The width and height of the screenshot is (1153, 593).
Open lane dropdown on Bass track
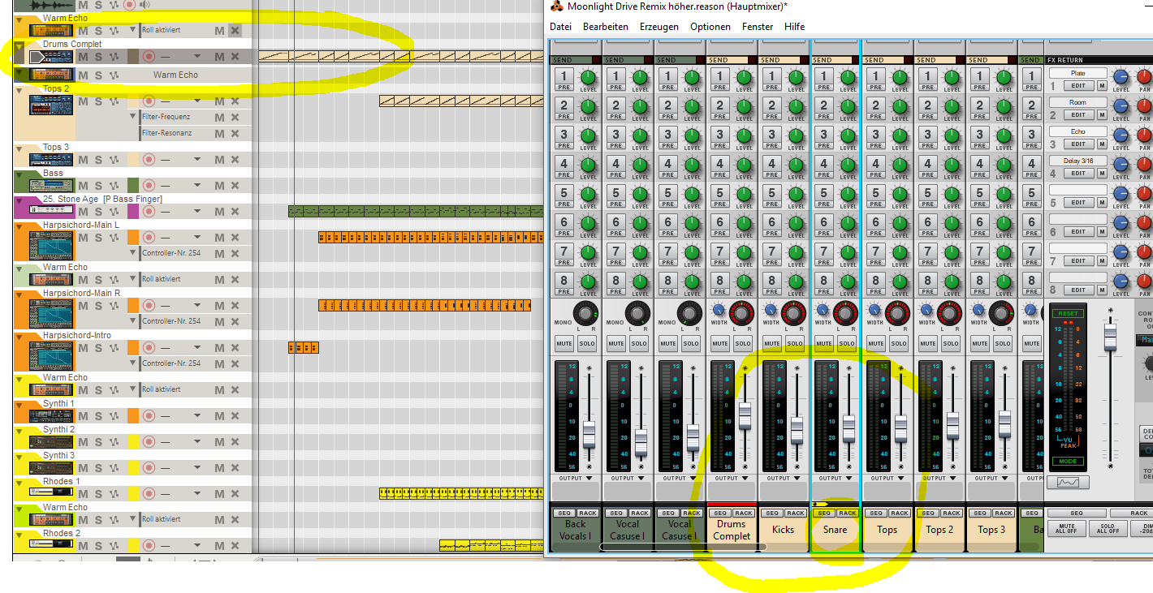pos(197,186)
